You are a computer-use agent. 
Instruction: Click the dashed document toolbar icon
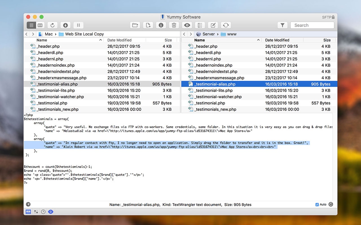point(200,25)
